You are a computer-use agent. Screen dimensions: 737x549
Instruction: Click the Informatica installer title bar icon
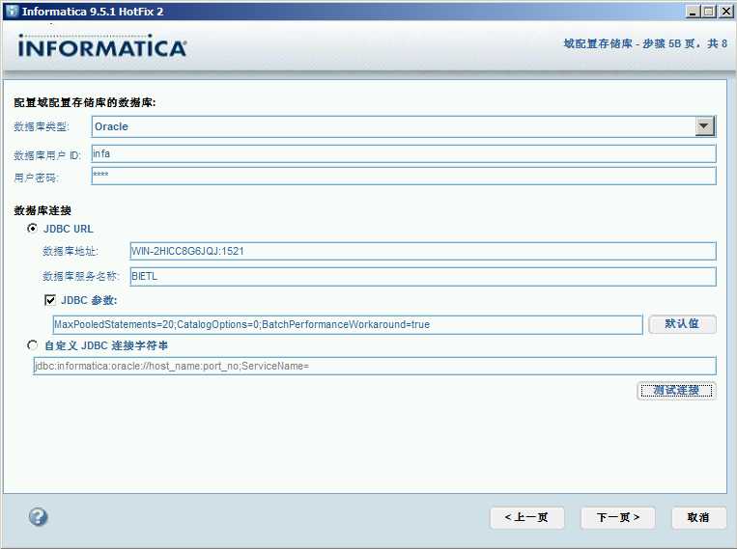pos(12,11)
